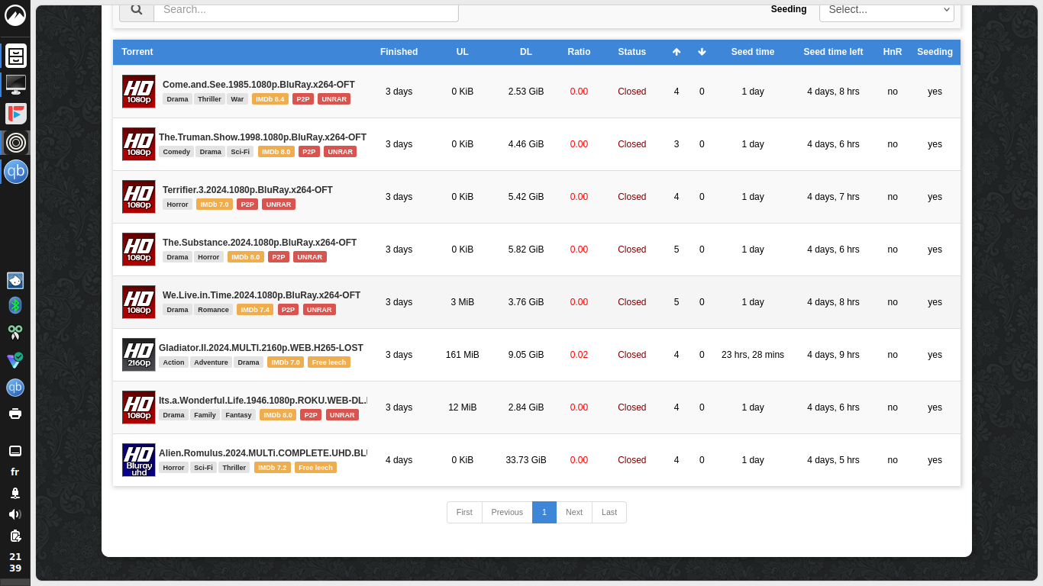Go to the Next page
1043x586 pixels.
(x=574, y=512)
